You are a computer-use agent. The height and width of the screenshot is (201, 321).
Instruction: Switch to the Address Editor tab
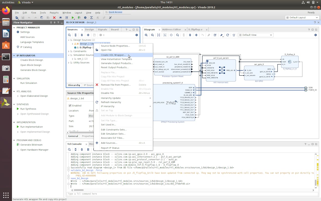[x=171, y=30]
